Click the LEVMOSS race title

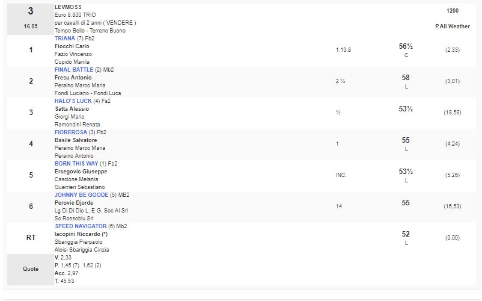coord(68,7)
